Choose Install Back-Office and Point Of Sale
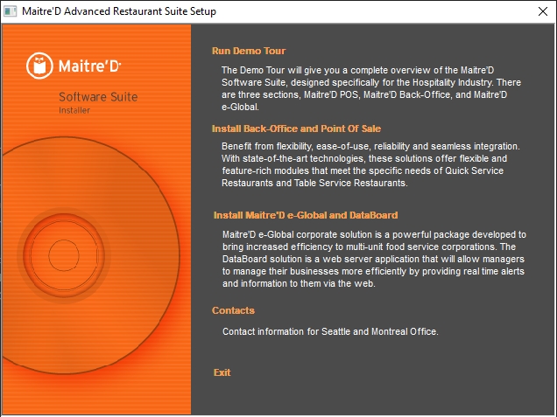Screen dimensions: 557x417 click(x=296, y=129)
